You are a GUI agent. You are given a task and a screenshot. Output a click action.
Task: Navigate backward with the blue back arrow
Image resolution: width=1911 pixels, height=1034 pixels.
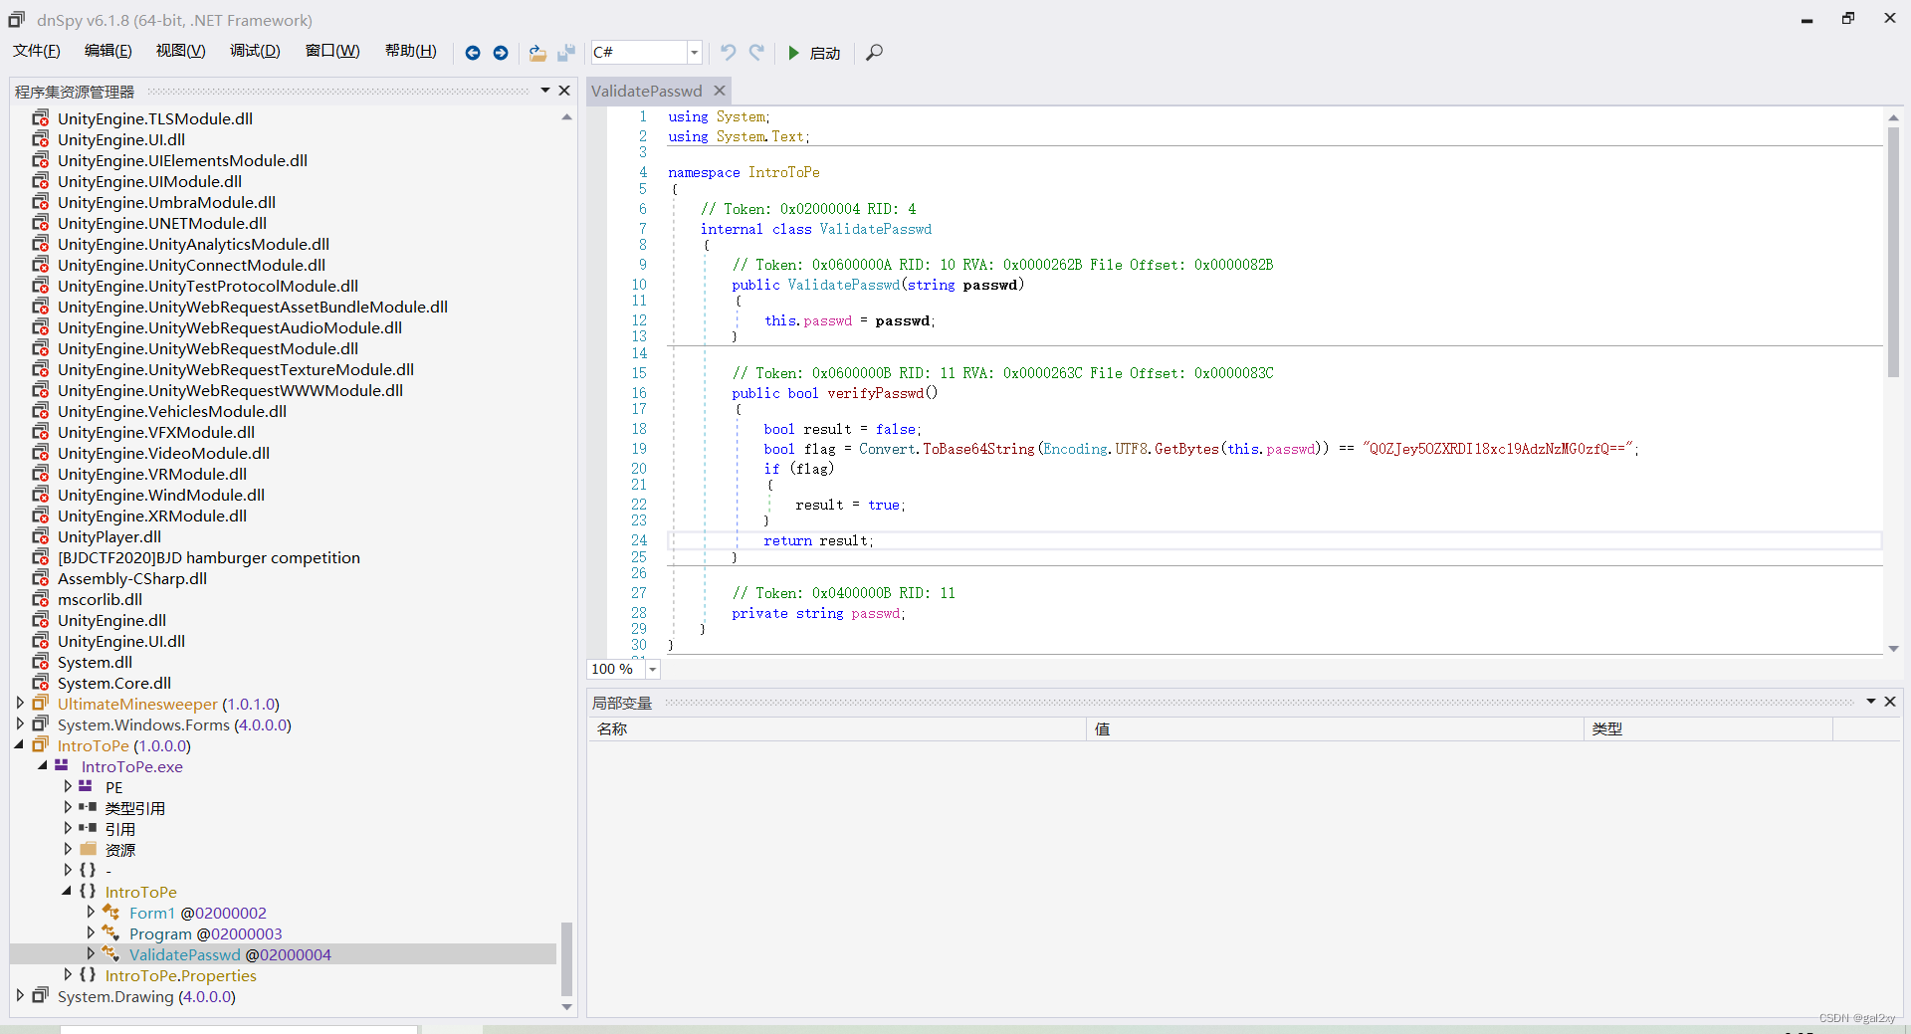pos(473,53)
